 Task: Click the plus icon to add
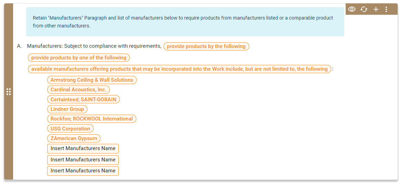[376, 9]
